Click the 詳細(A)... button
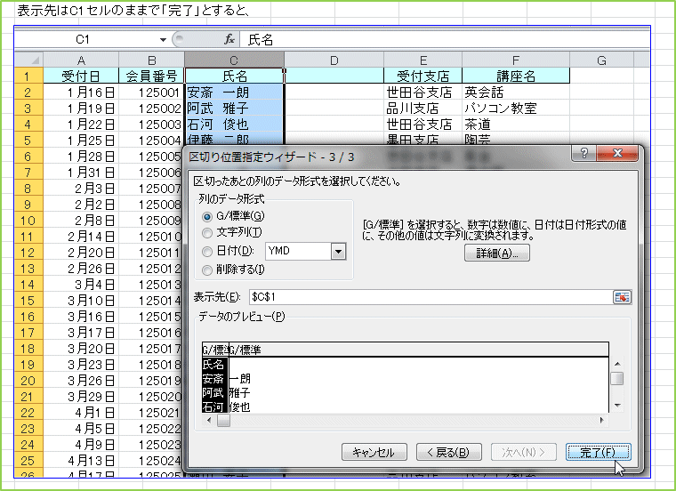Viewport: 676px width, 491px height. pos(497,253)
